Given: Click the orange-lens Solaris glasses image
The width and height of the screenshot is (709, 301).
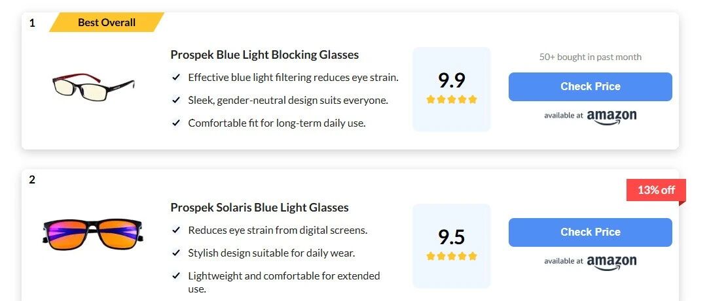Looking at the screenshot, I should coord(93,233).
